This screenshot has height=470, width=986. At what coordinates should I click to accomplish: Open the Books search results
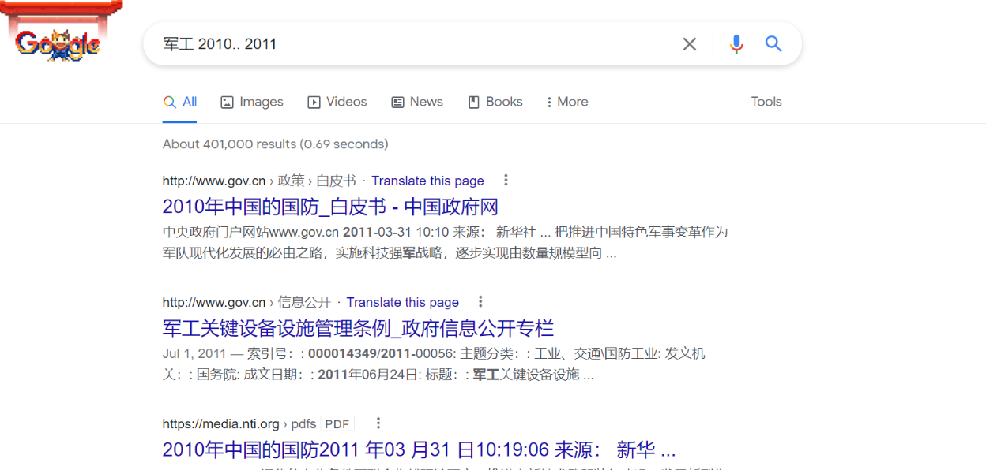[x=495, y=102]
